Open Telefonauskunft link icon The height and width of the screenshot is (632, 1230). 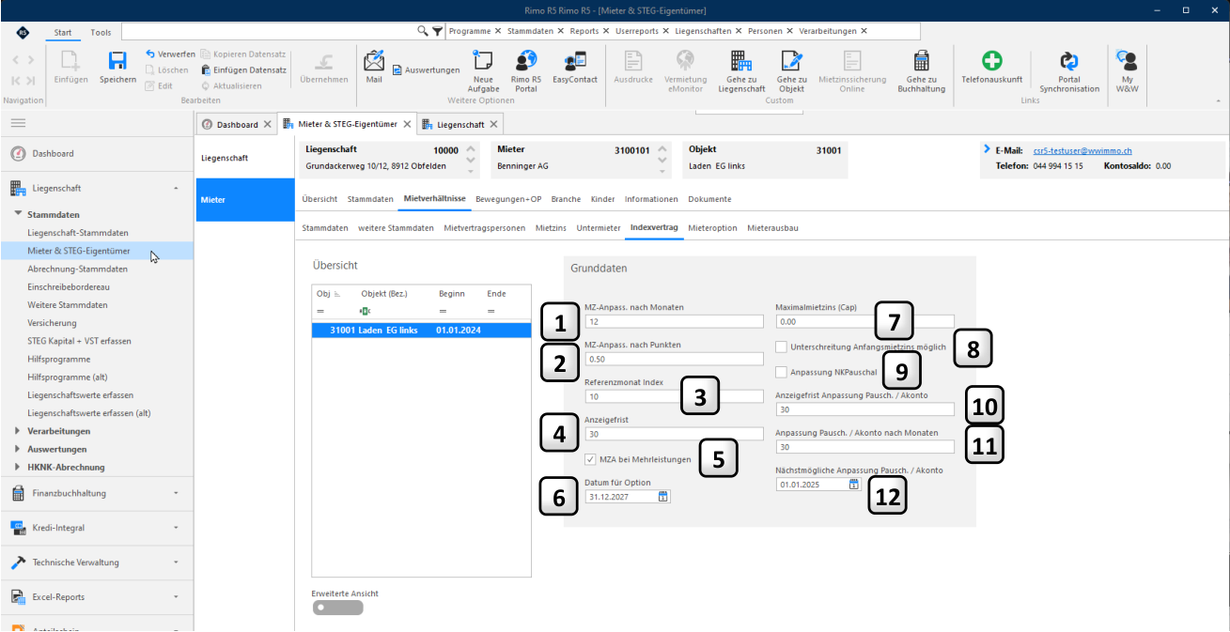coord(992,61)
